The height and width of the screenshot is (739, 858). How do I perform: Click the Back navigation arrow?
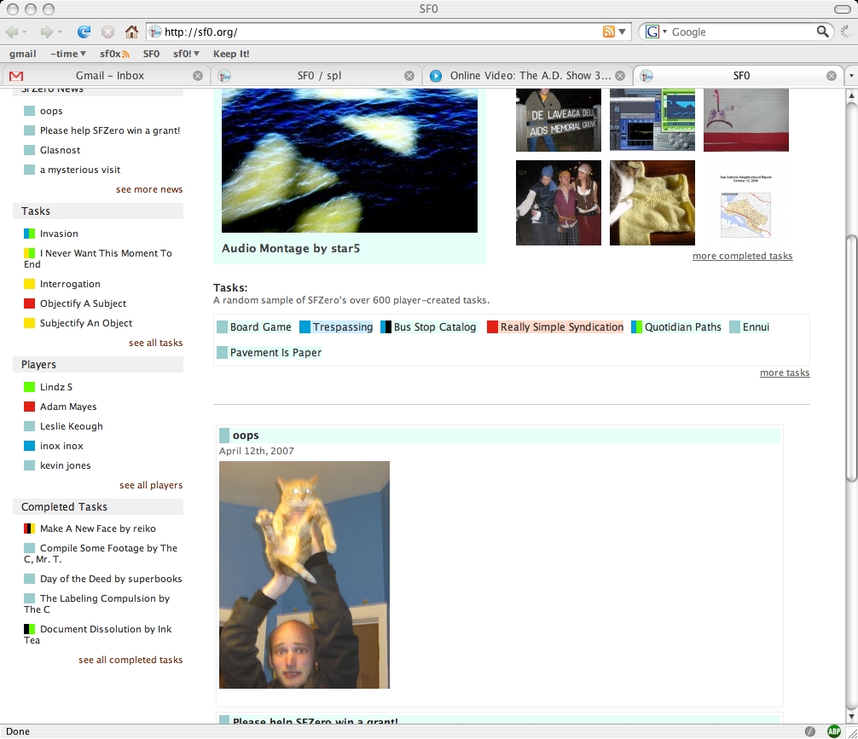click(x=13, y=32)
